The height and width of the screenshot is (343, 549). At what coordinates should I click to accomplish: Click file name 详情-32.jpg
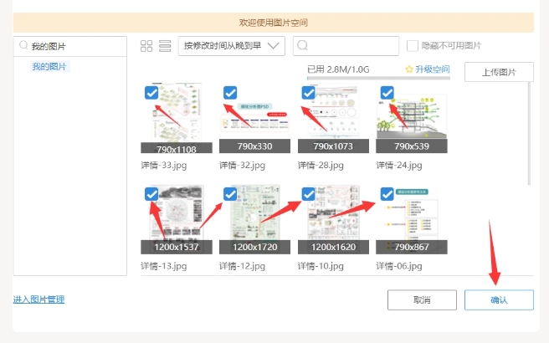click(x=243, y=165)
